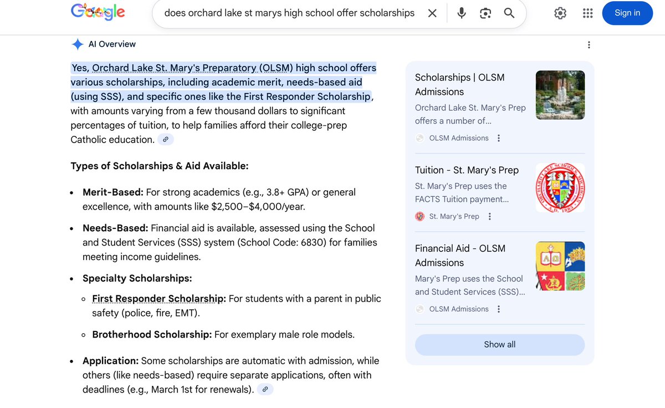Screen dimensions: 665x408
Task: Open the Google logo homepage link
Action: click(98, 12)
